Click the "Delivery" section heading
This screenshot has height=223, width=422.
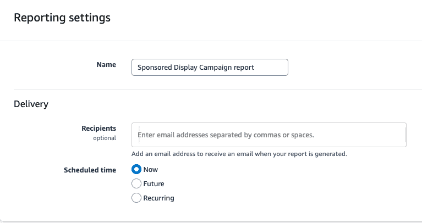(31, 104)
